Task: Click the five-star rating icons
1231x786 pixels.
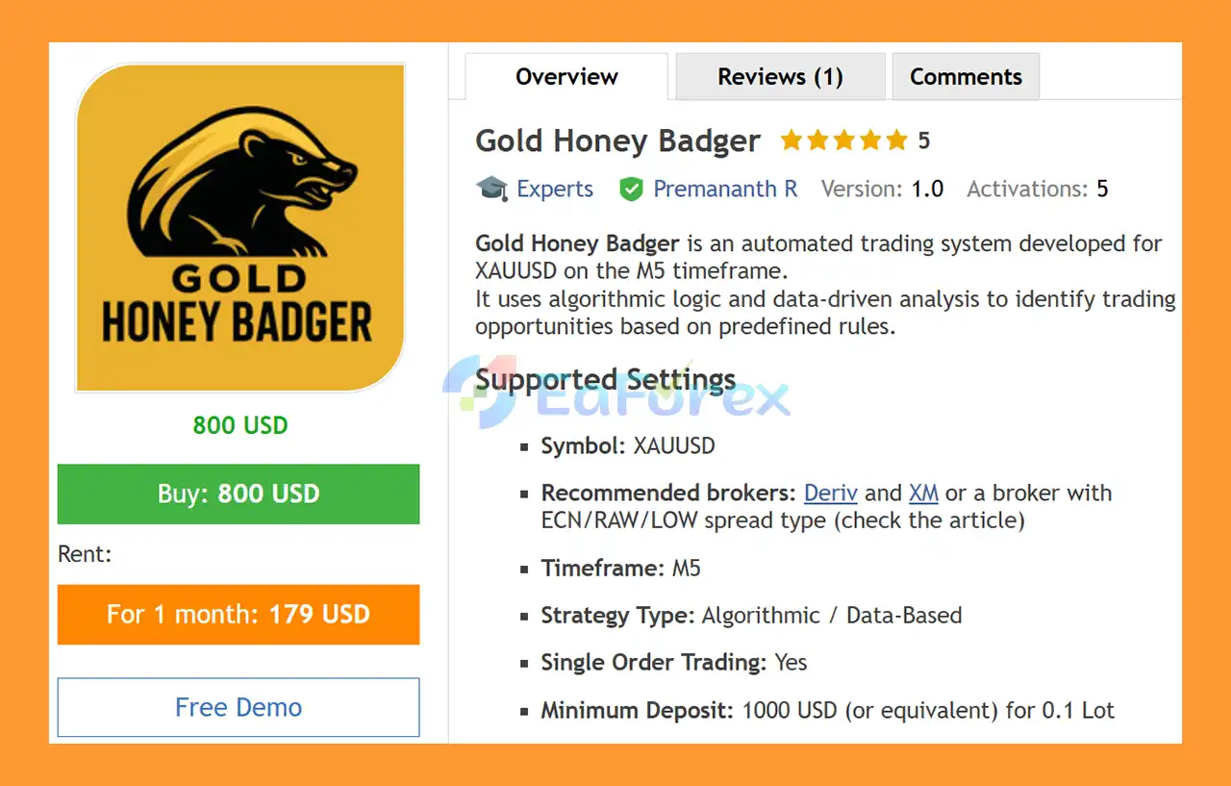Action: coord(843,141)
